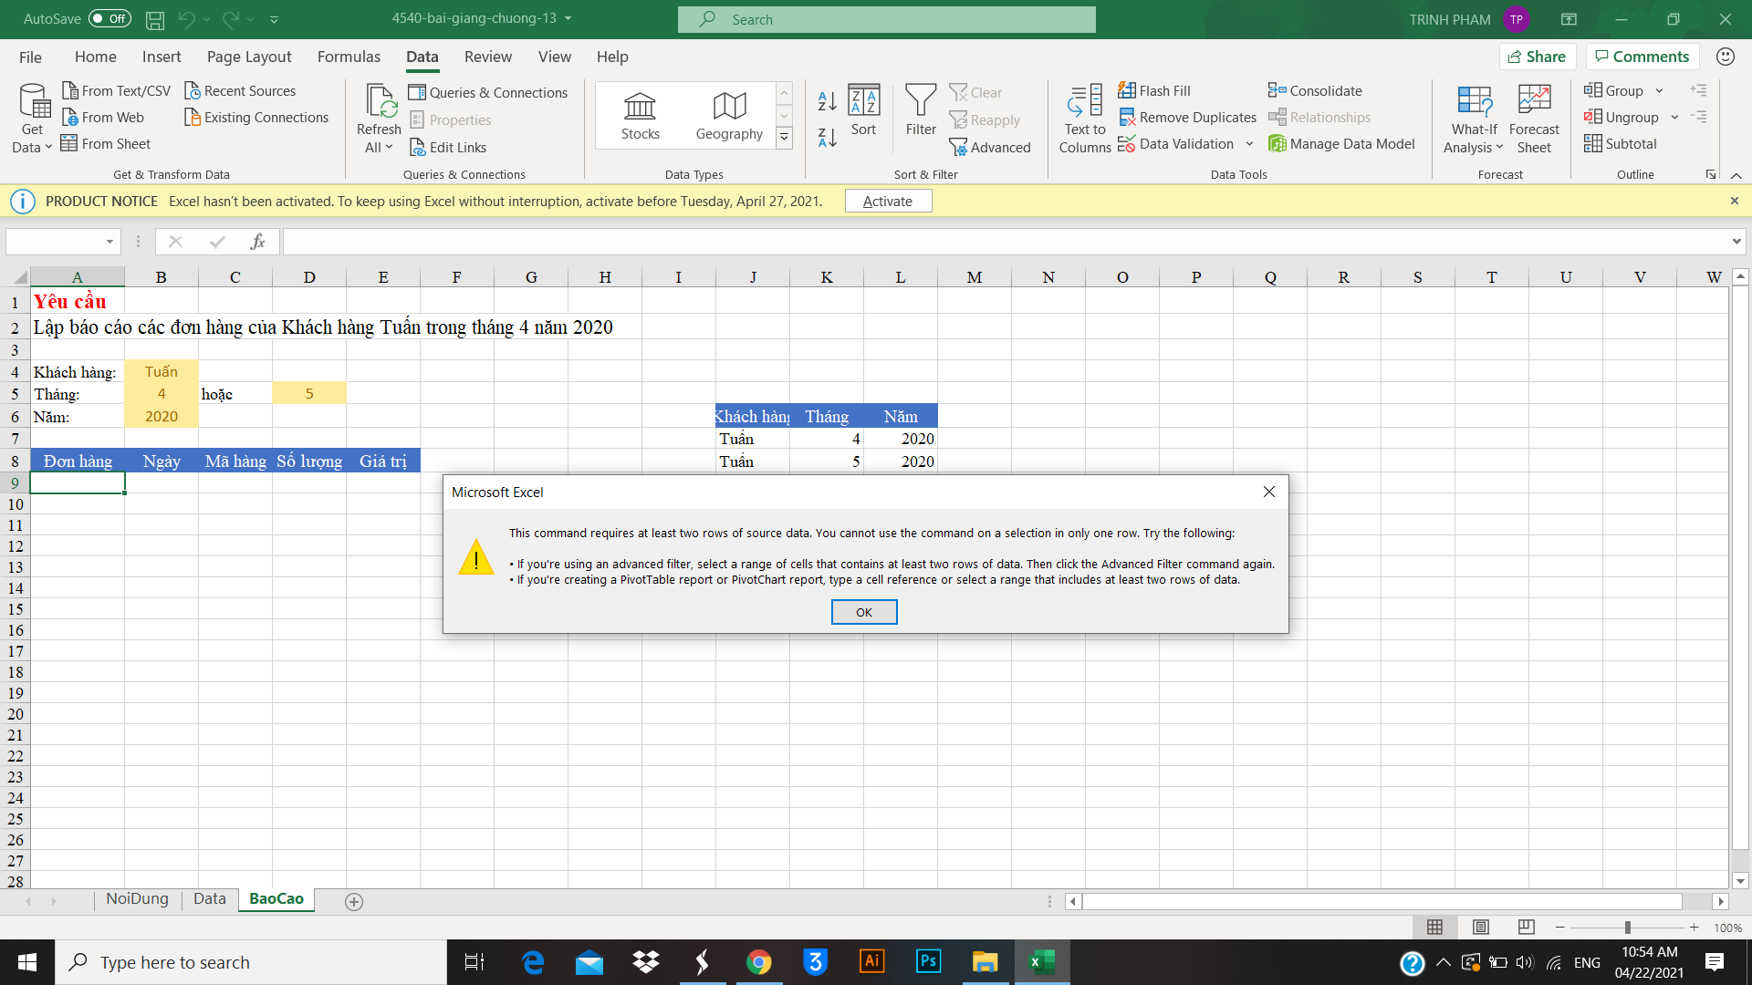Switch to Review tab

click(x=488, y=57)
